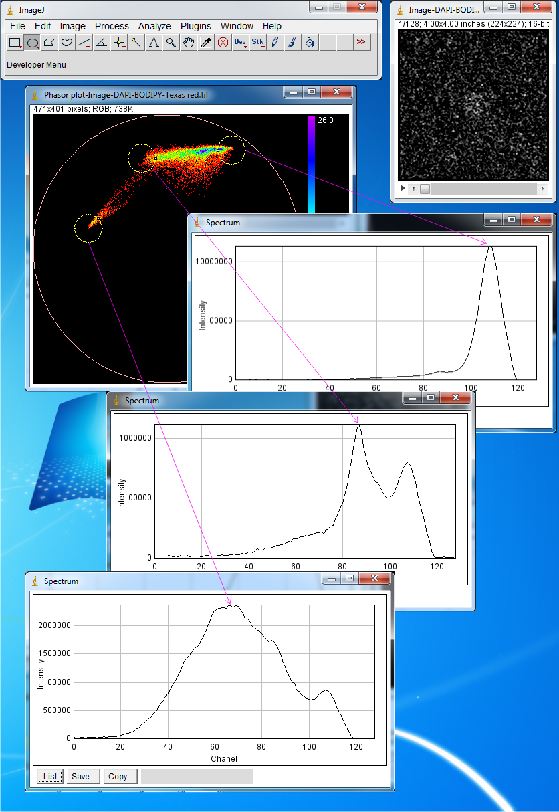Select the Rectangle selection tool
This screenshot has width=559, height=812.
point(15,43)
